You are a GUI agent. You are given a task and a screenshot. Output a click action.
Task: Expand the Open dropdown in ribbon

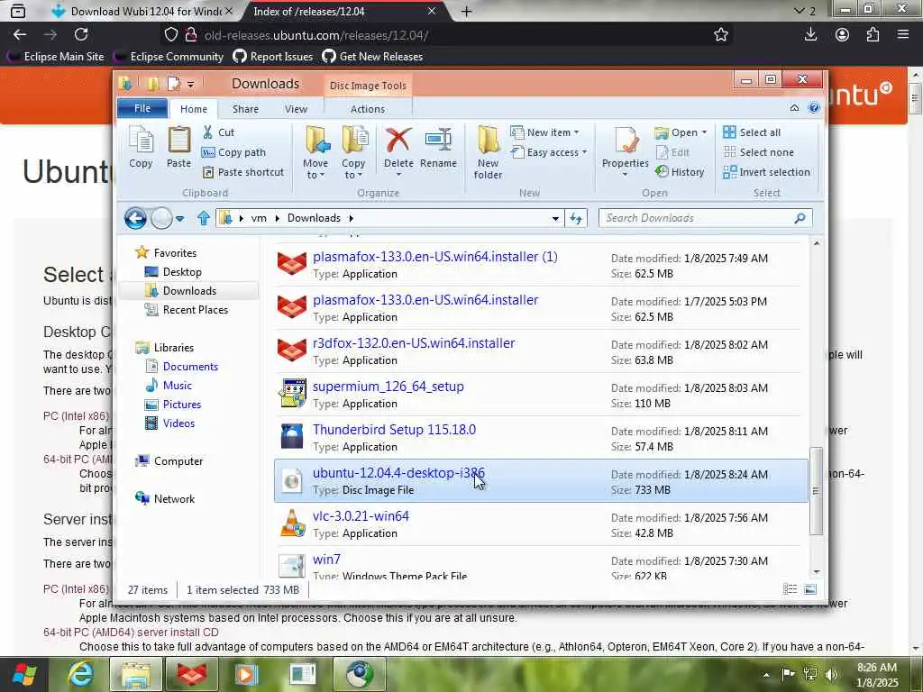pos(681,132)
